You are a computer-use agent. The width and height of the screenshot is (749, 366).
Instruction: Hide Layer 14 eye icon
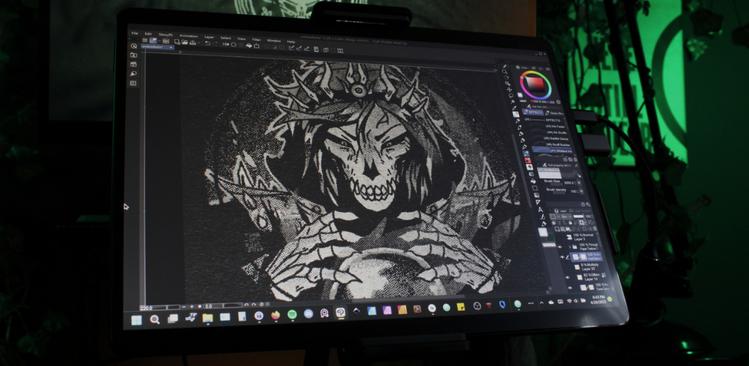click(x=567, y=277)
